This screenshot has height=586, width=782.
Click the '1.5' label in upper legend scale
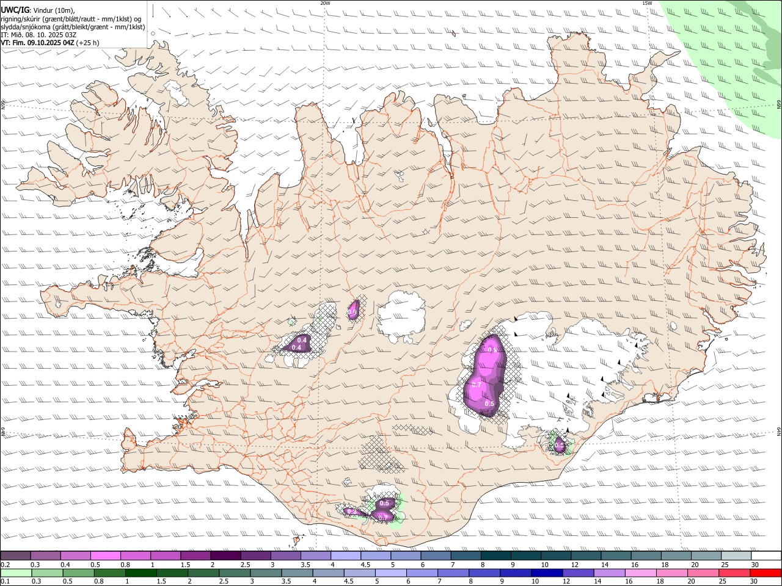185,565
